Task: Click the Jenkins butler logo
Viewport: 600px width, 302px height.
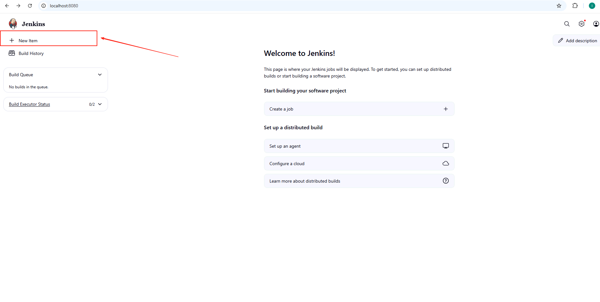Action: [13, 24]
